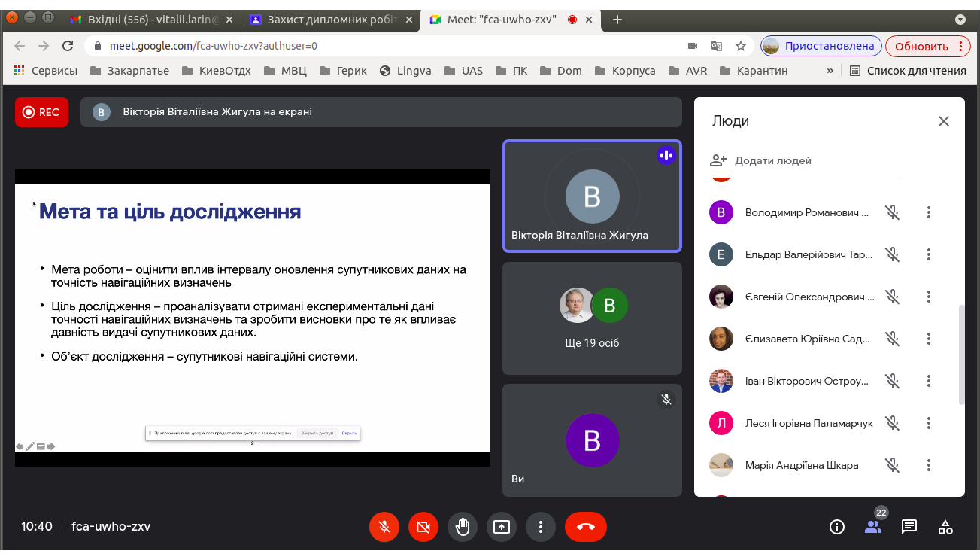Mute Володимир Романович participant
980x560 pixels.
893,212
